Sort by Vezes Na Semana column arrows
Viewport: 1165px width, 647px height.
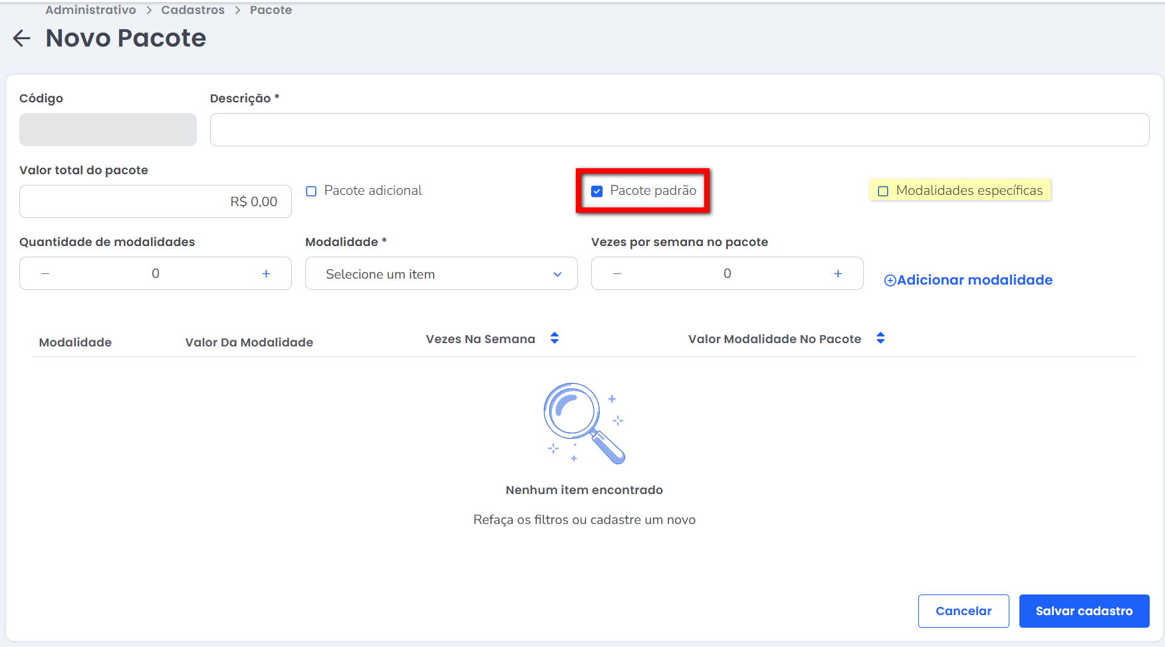coord(555,338)
